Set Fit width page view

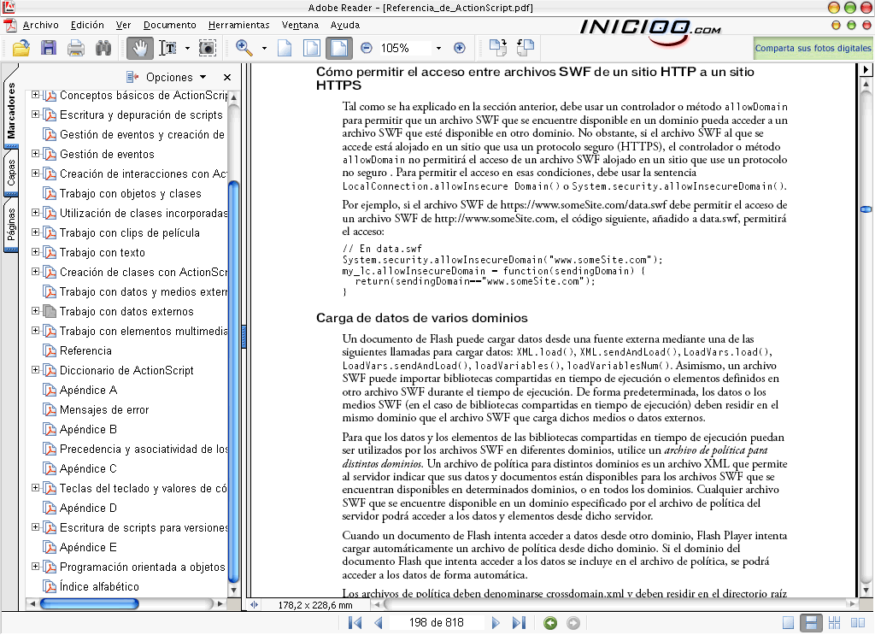point(338,49)
